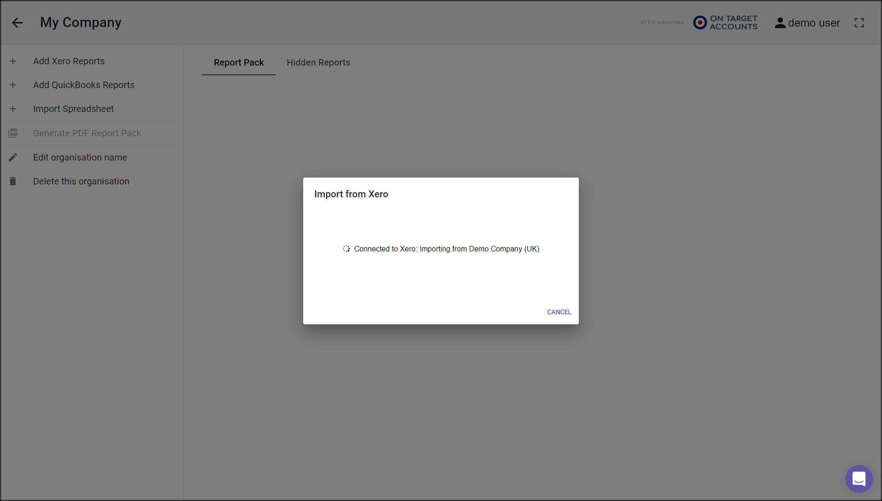Screen dimensions: 882x501
Task: Click the plus icon for Add QuickBooks Reports
Action: coord(13,85)
